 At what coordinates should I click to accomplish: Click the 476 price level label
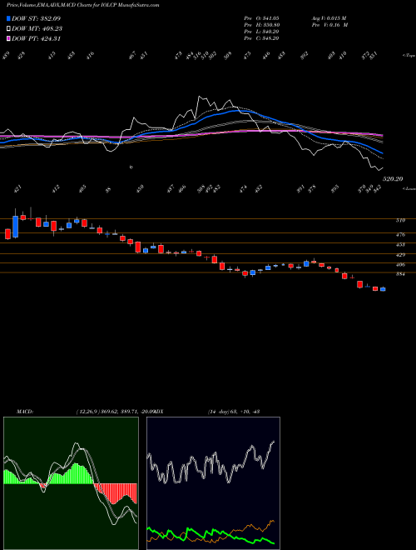click(x=400, y=234)
